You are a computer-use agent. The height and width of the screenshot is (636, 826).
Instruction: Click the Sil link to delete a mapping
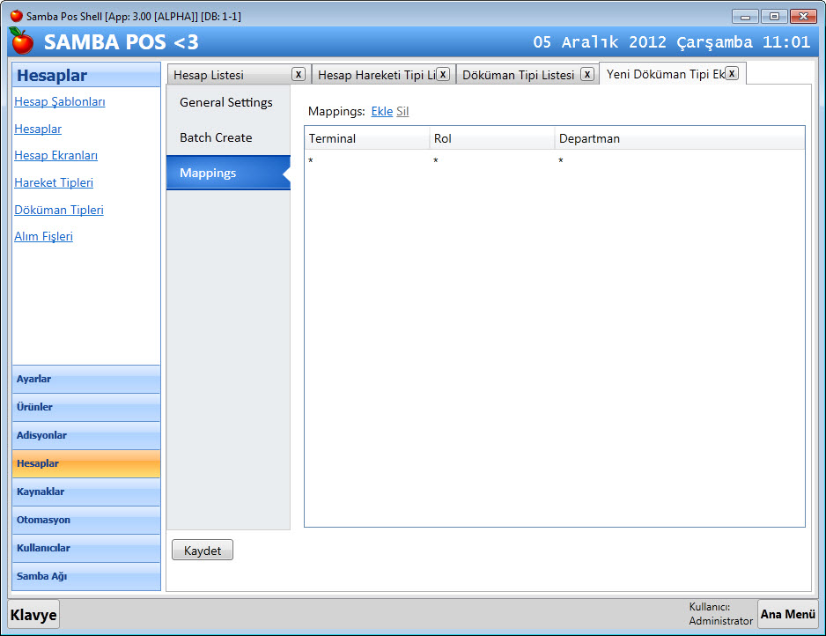(402, 112)
